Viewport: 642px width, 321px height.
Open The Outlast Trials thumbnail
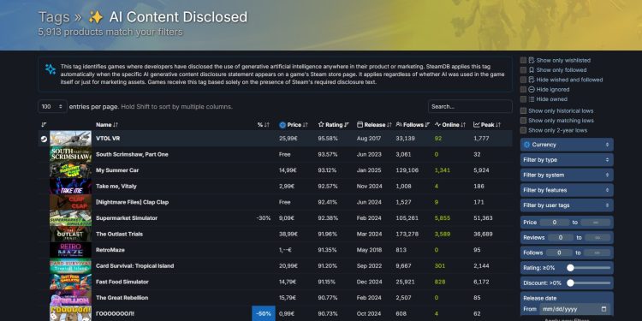[x=70, y=235]
